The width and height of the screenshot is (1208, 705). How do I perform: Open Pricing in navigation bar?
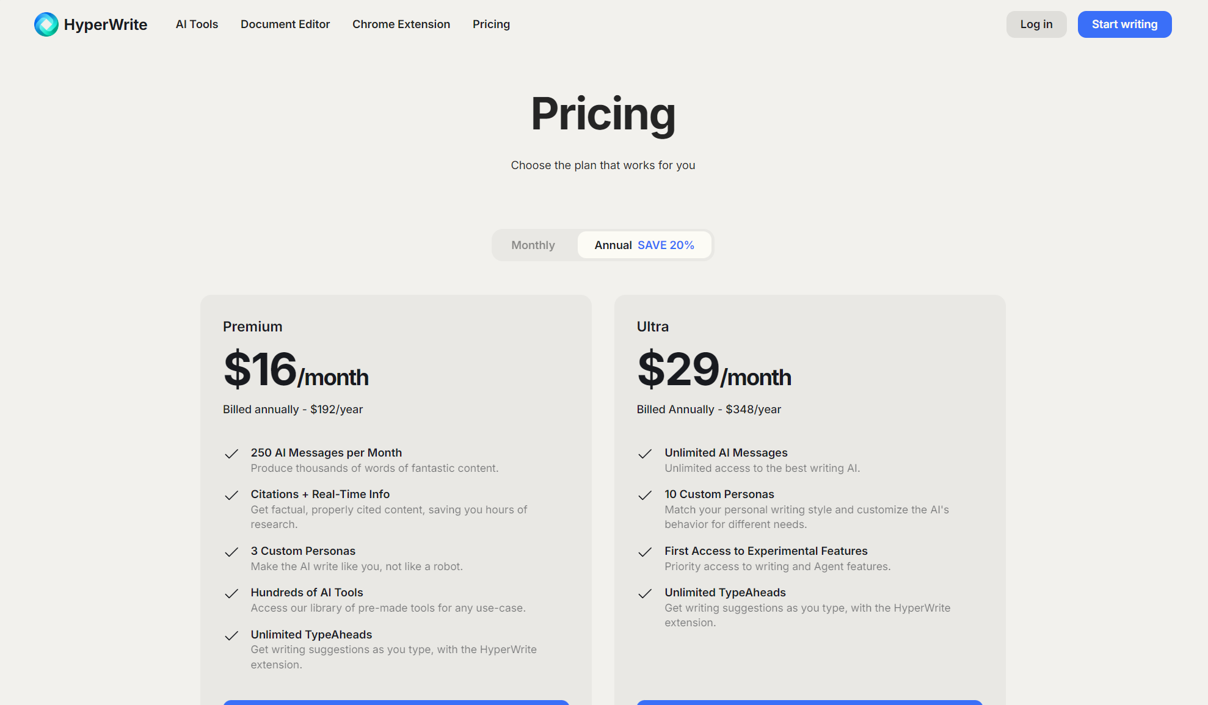tap(491, 24)
